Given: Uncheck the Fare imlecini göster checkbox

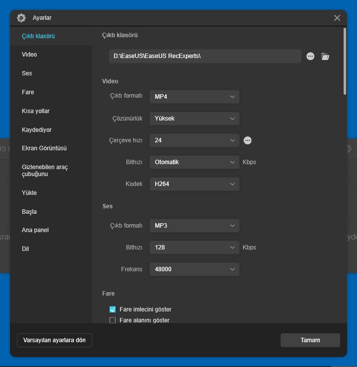Looking at the screenshot, I should tap(113, 309).
